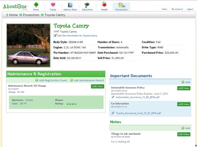Open the Home tab label
Screen dimensions: 197x147
point(36,9)
